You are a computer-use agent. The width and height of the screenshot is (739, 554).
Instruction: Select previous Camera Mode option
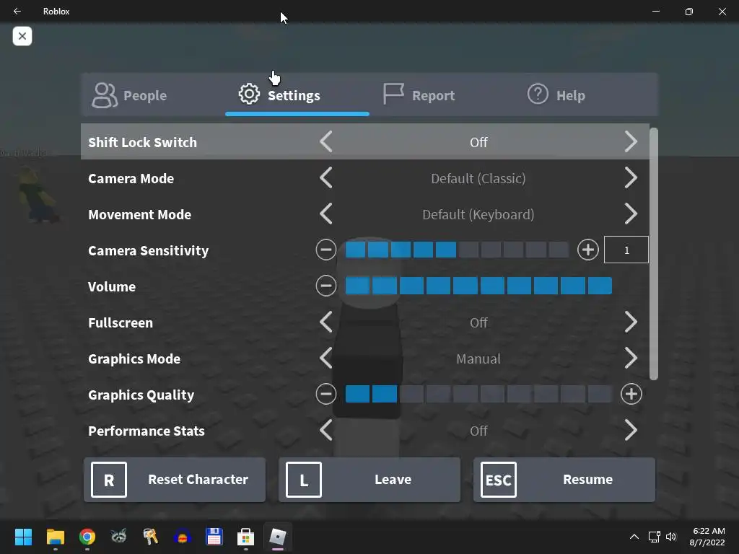coord(326,178)
